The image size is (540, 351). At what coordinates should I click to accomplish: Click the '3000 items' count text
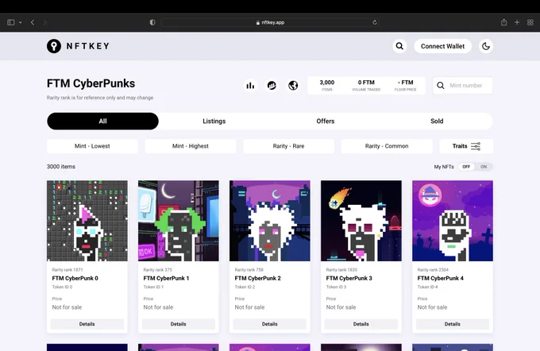[61, 167]
